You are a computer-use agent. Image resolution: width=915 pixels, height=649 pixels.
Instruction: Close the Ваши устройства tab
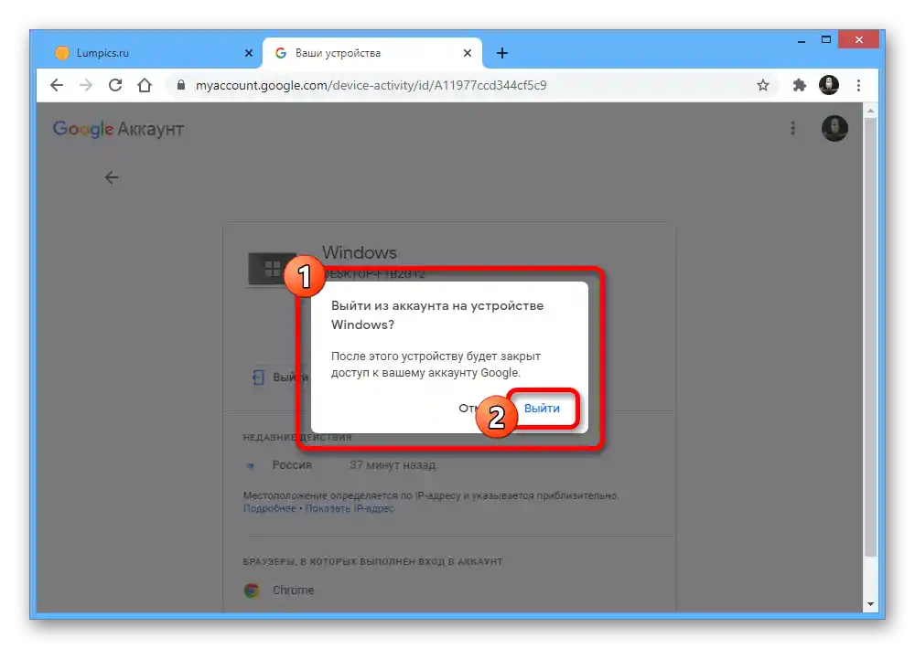(x=468, y=53)
